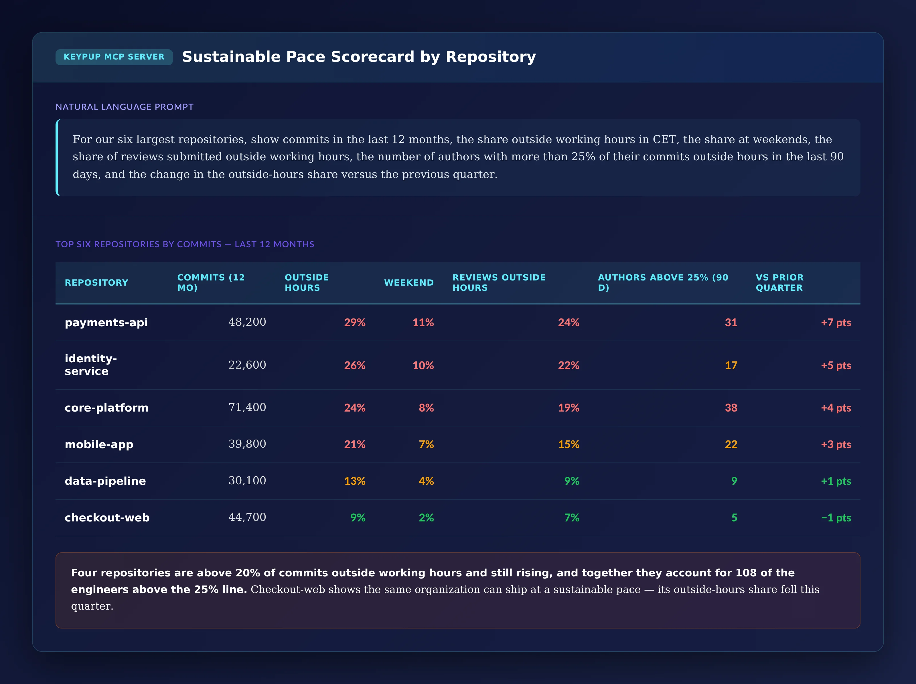Viewport: 916px width, 684px height.
Task: Click the 71,400 commits value for core-platform
Action: click(x=247, y=408)
